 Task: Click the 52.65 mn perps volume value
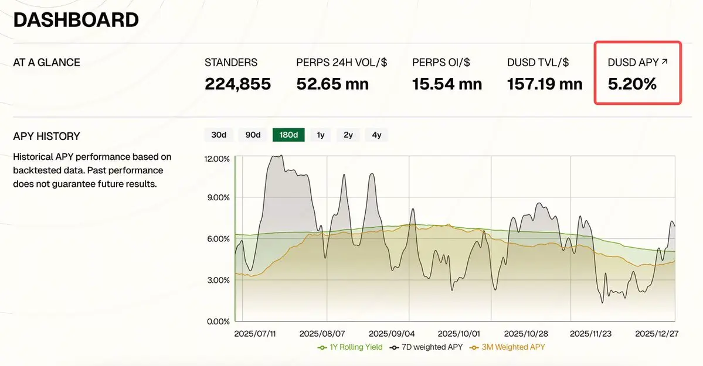pos(332,84)
